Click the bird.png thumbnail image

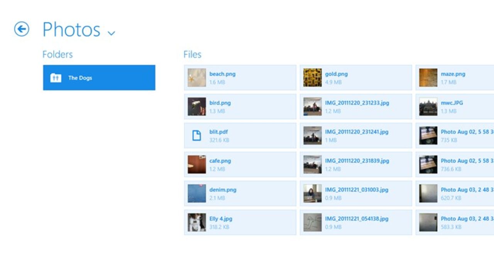[x=196, y=106]
